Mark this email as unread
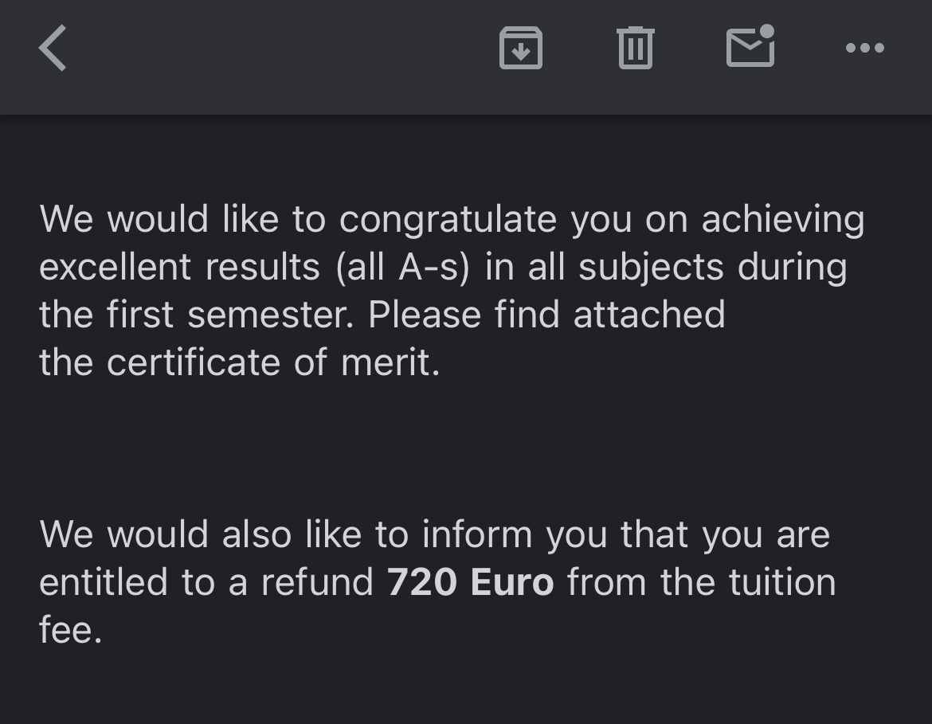 750,46
